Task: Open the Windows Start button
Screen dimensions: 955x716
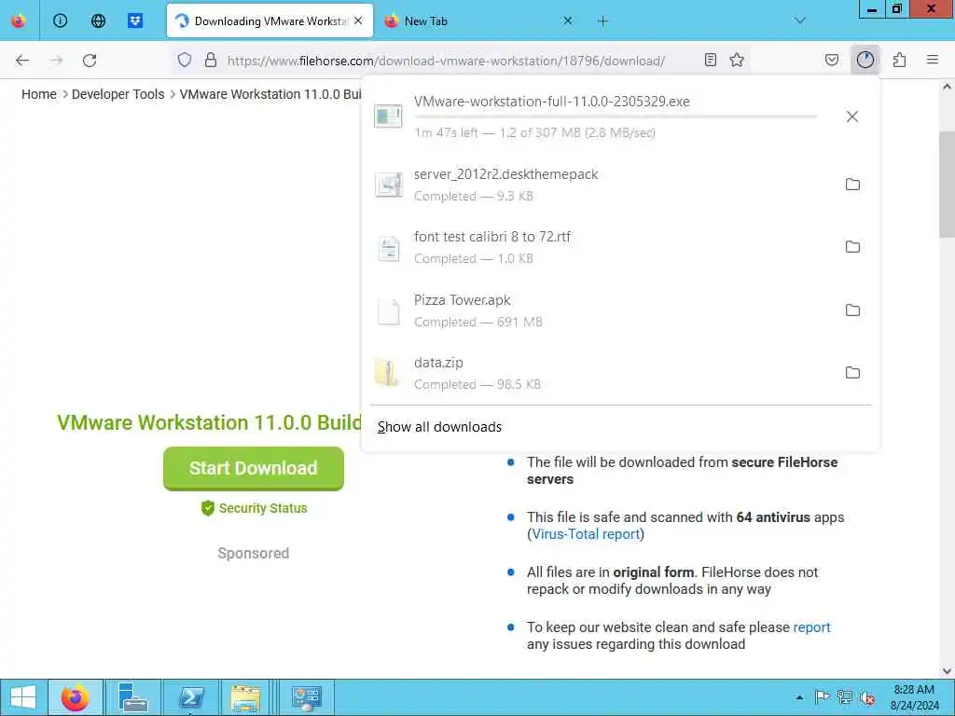Action: click(x=23, y=697)
